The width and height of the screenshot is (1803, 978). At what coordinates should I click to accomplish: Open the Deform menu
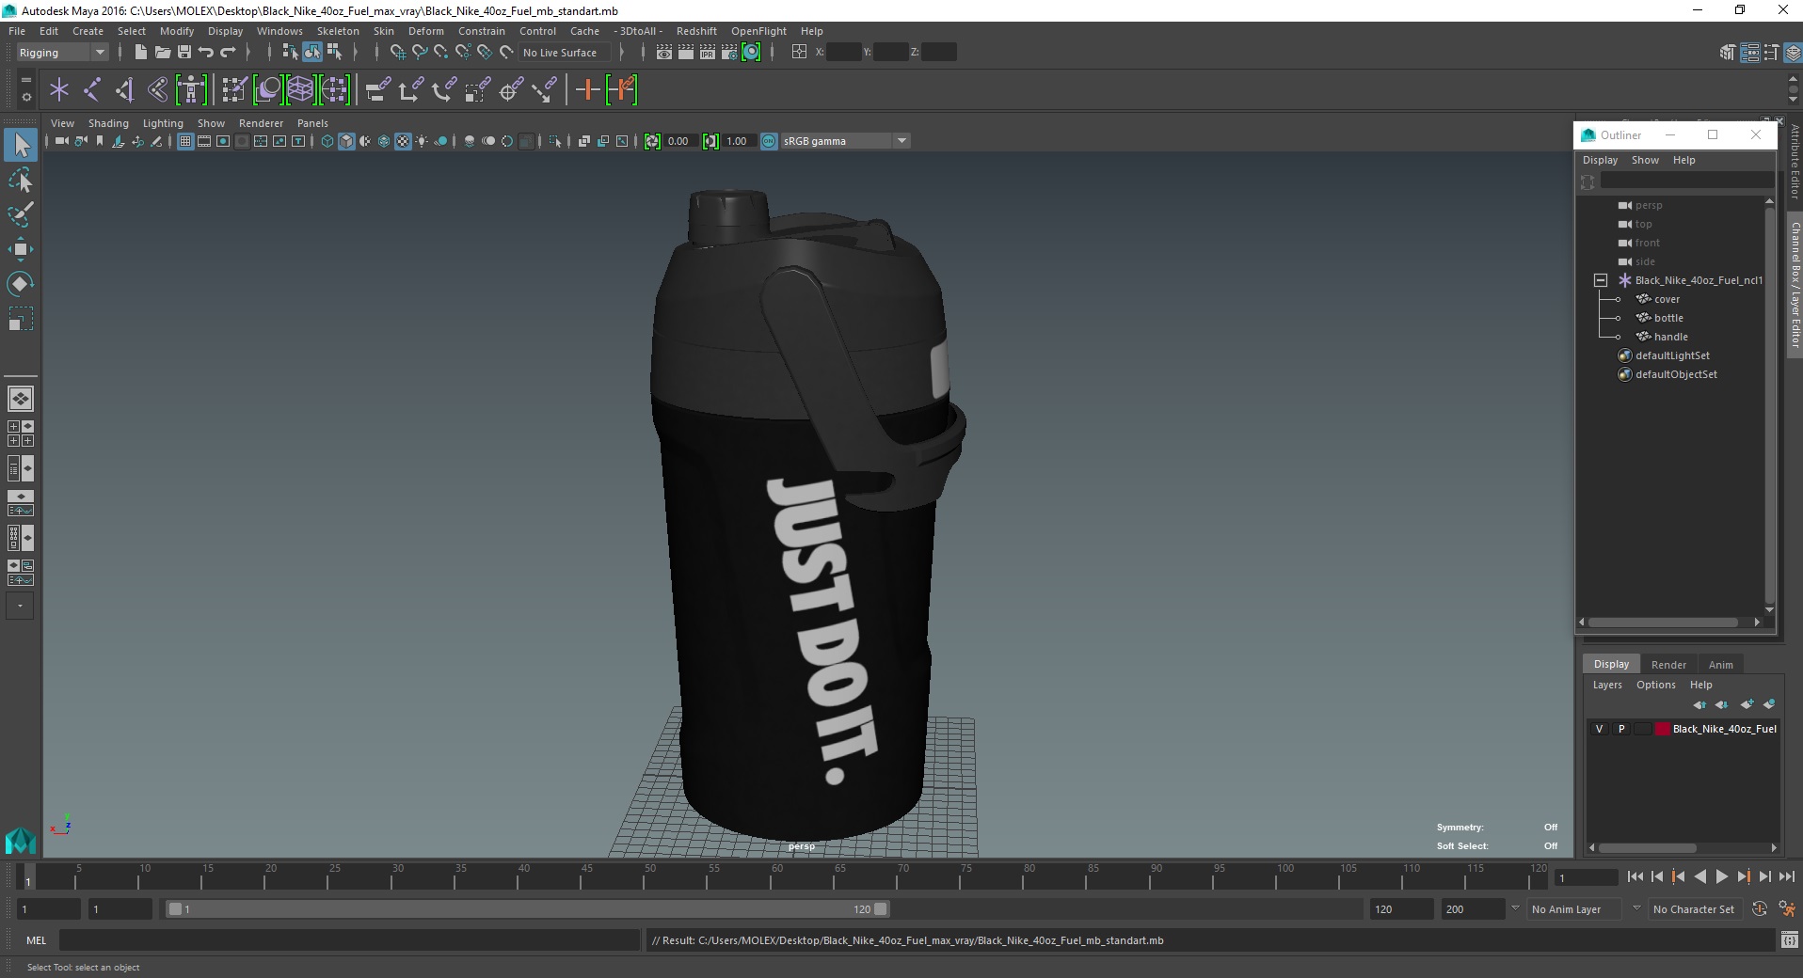pos(425,31)
